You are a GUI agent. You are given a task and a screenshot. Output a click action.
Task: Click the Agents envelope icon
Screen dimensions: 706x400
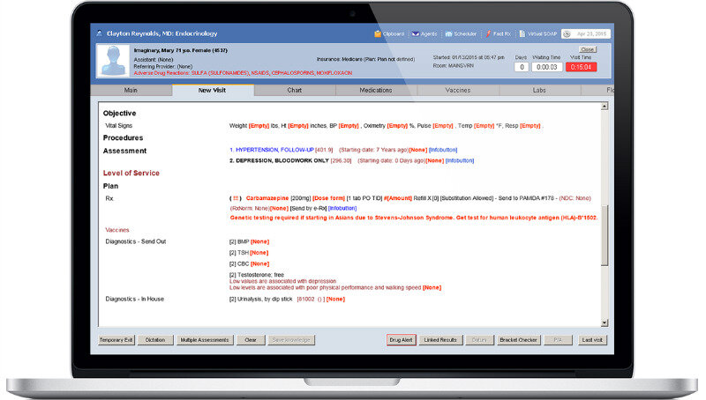point(417,33)
